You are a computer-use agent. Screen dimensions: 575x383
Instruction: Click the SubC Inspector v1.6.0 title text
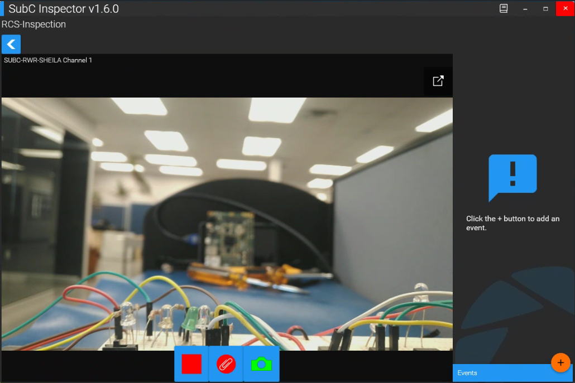(x=64, y=9)
